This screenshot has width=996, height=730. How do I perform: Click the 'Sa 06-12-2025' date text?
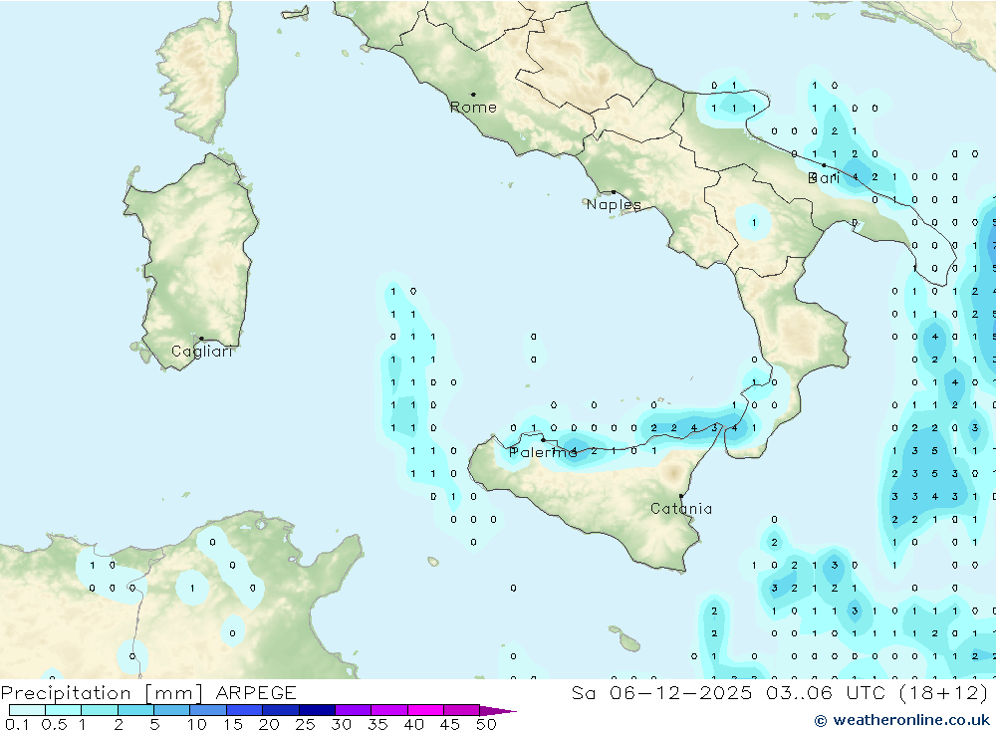[x=661, y=693]
